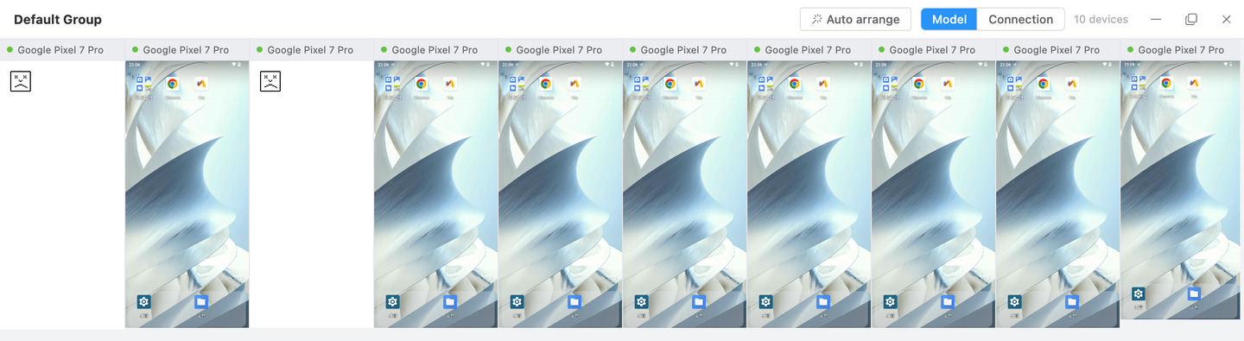Image resolution: width=1244 pixels, height=341 pixels.
Task: Open Settings gear on the seventh device
Action: click(x=765, y=301)
